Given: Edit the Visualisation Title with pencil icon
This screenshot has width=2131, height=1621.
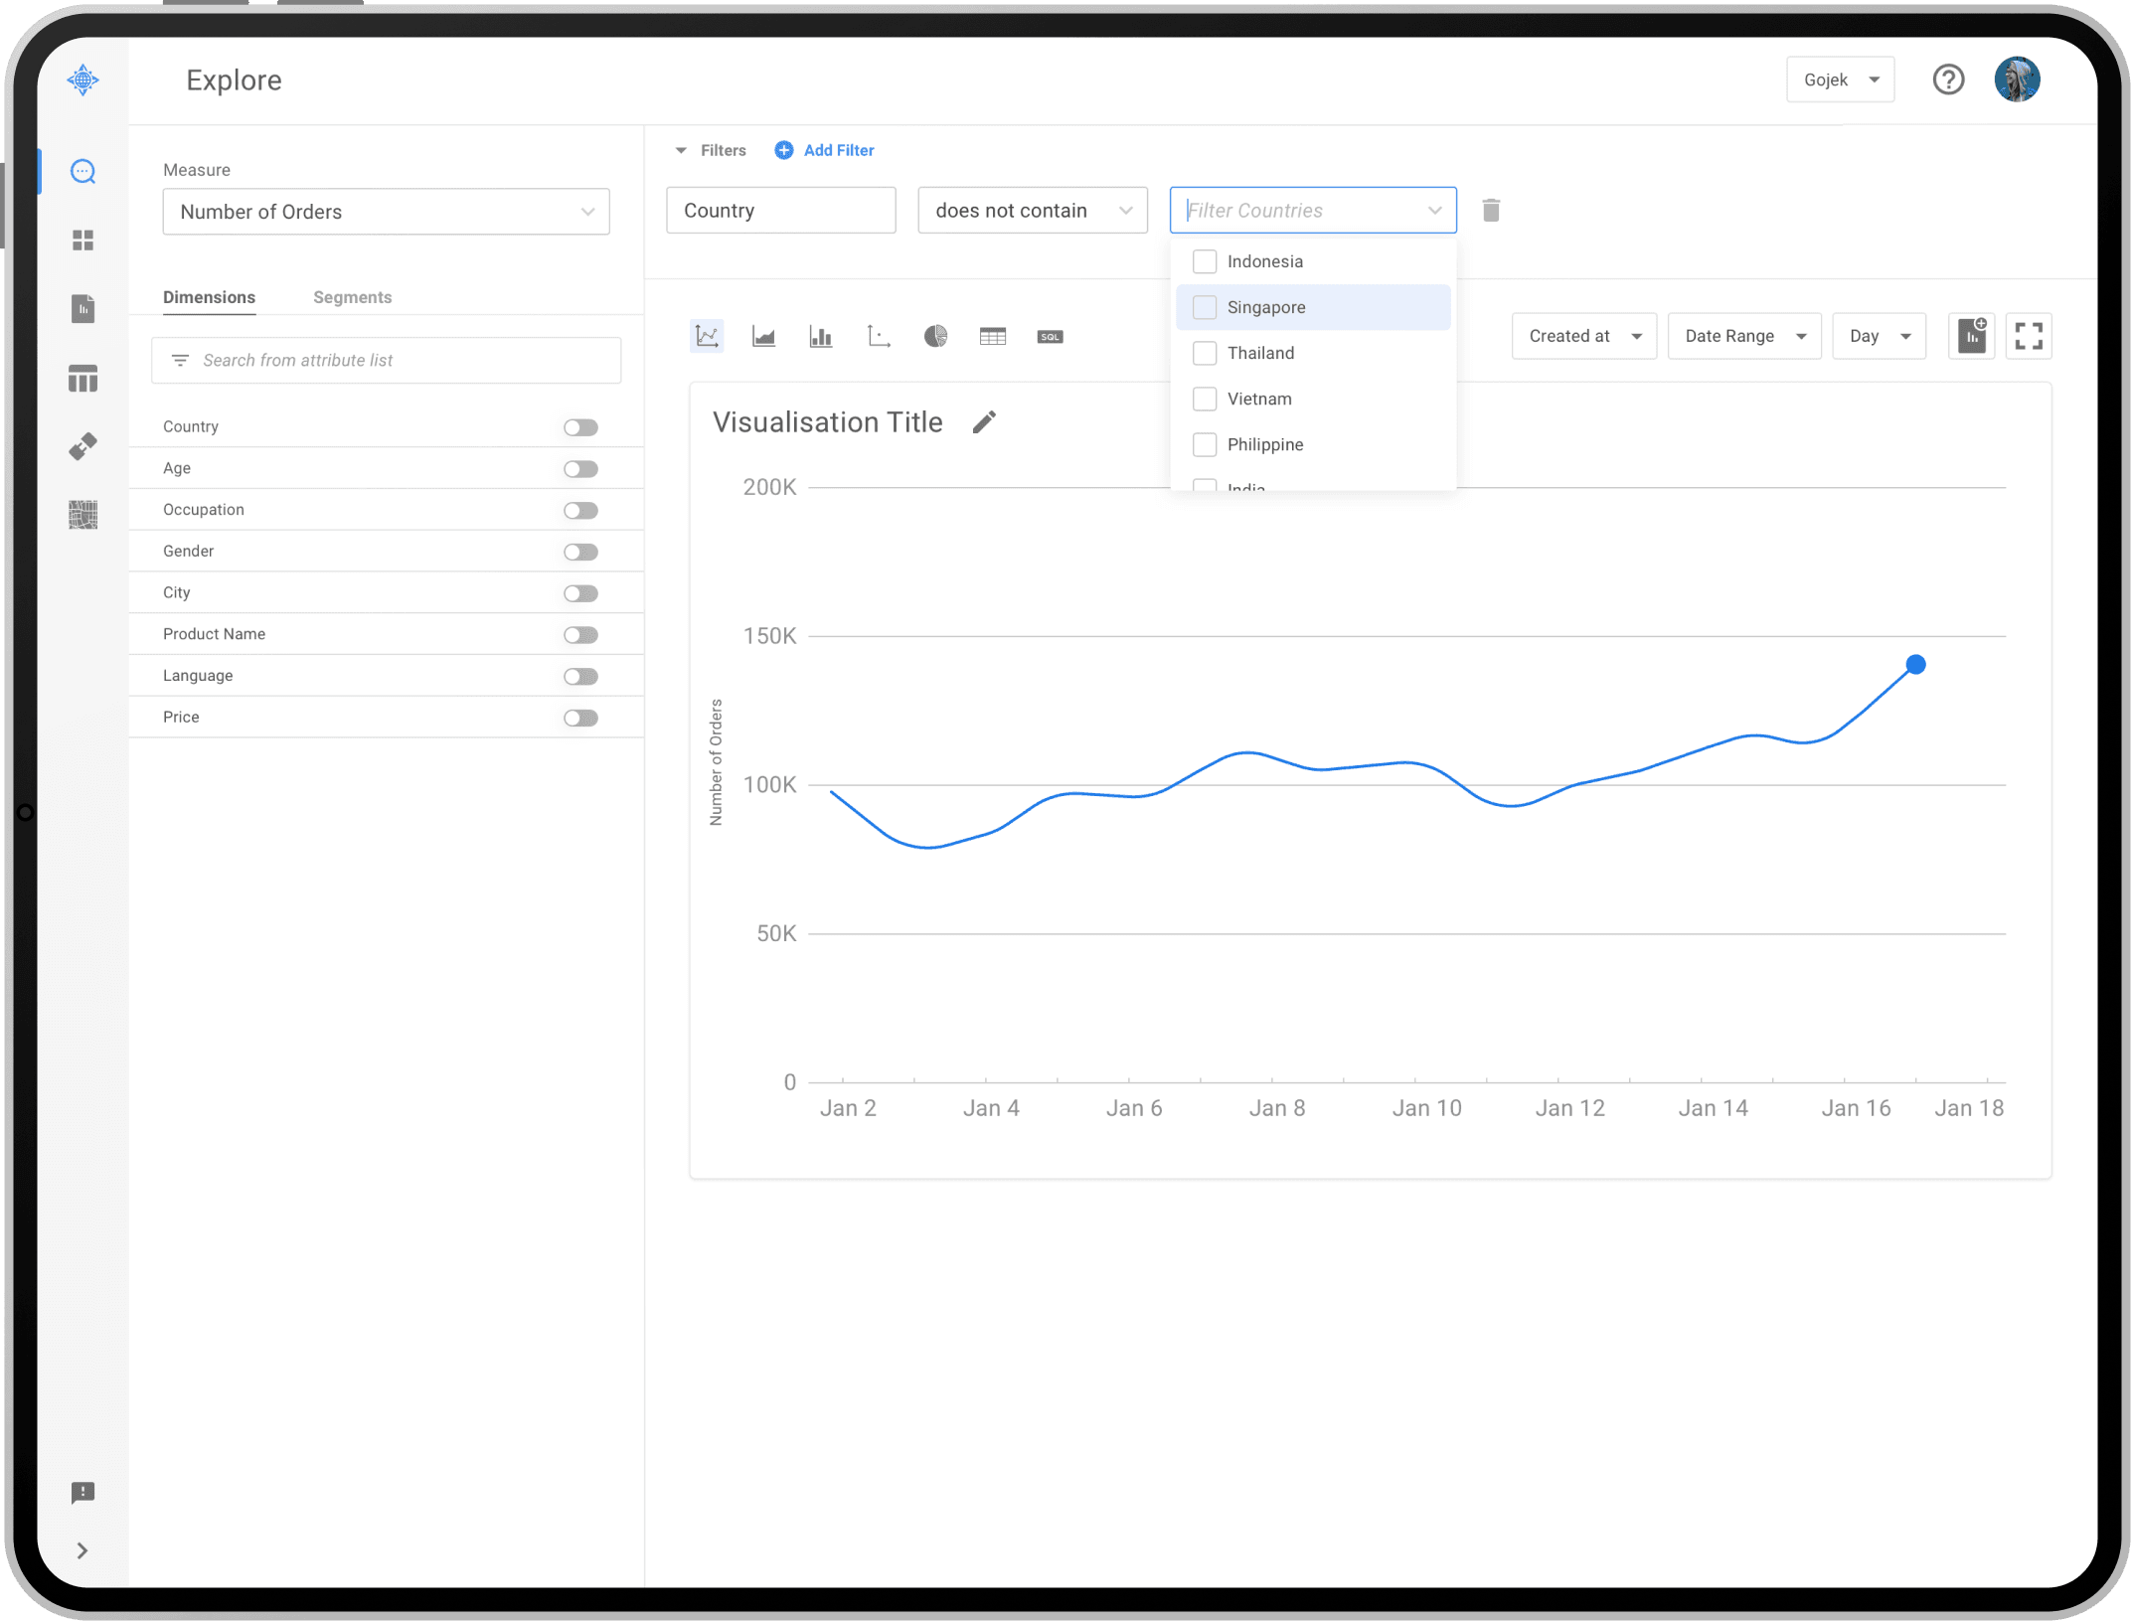Looking at the screenshot, I should [x=984, y=422].
